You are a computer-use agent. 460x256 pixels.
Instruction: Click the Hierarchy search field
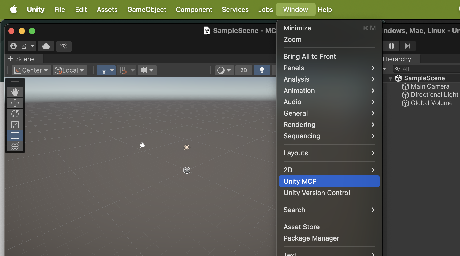(x=427, y=69)
